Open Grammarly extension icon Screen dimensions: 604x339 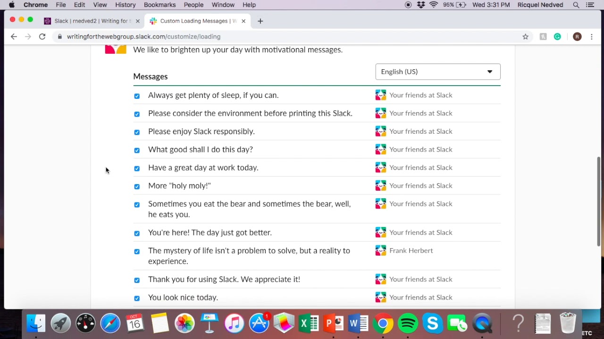coord(557,37)
